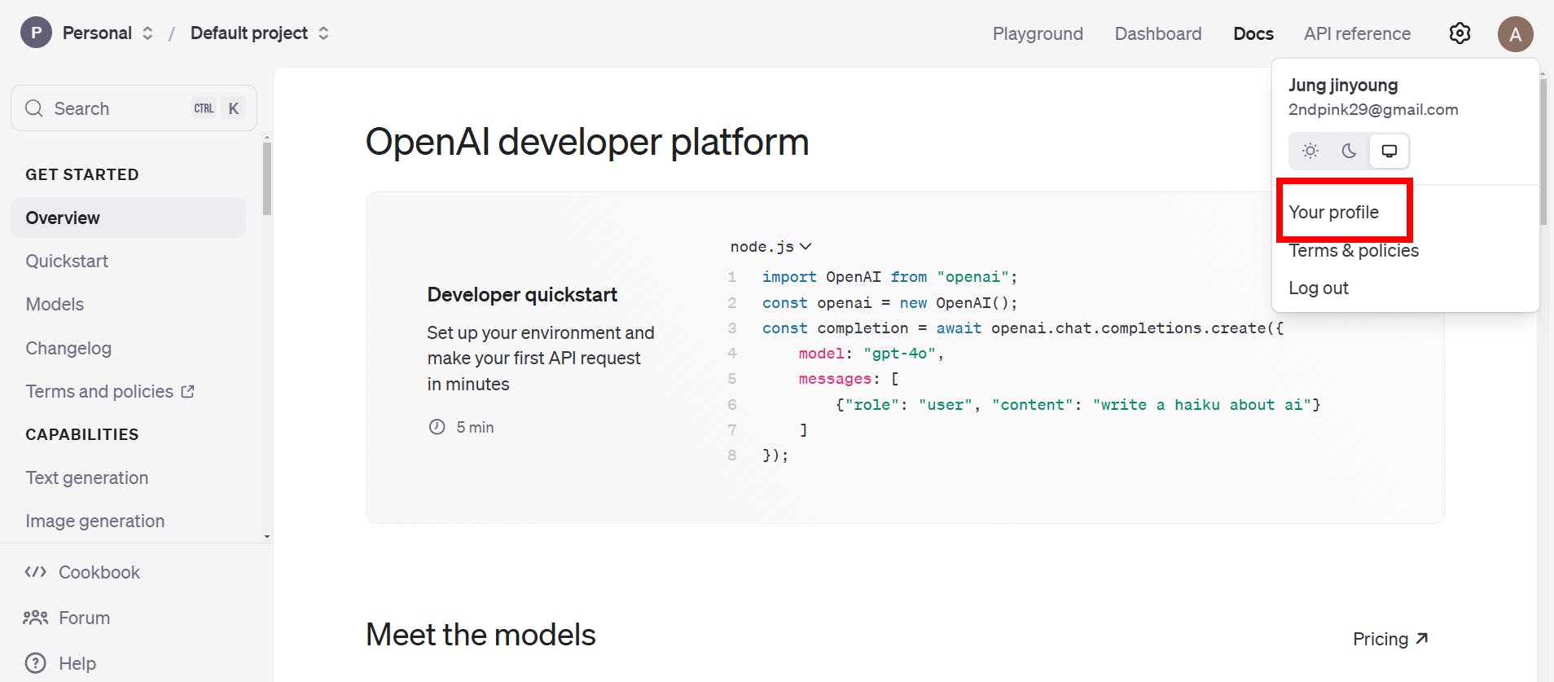Select system theme option

pos(1389,151)
